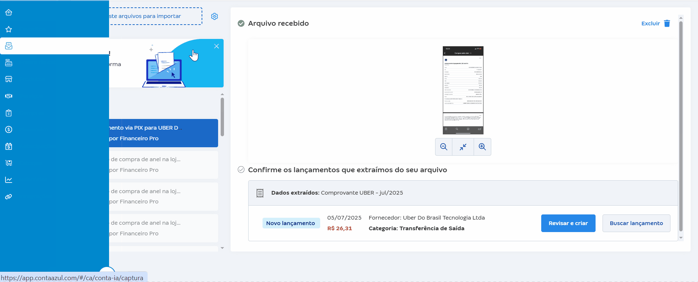Open the handshake icon in sidebar
The width and height of the screenshot is (698, 282).
(x=9, y=96)
